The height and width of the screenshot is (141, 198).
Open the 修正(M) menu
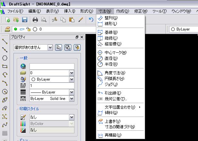pyautogui.click(x=141, y=11)
